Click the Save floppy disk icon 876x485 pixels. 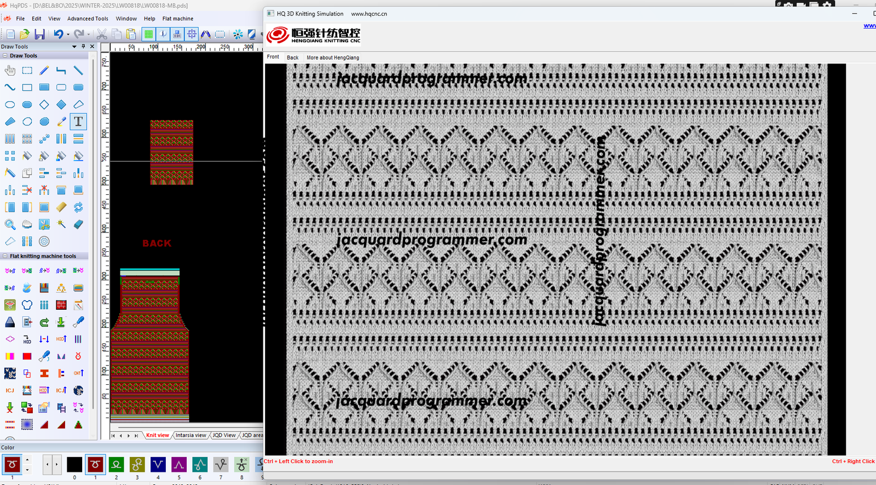(39, 34)
